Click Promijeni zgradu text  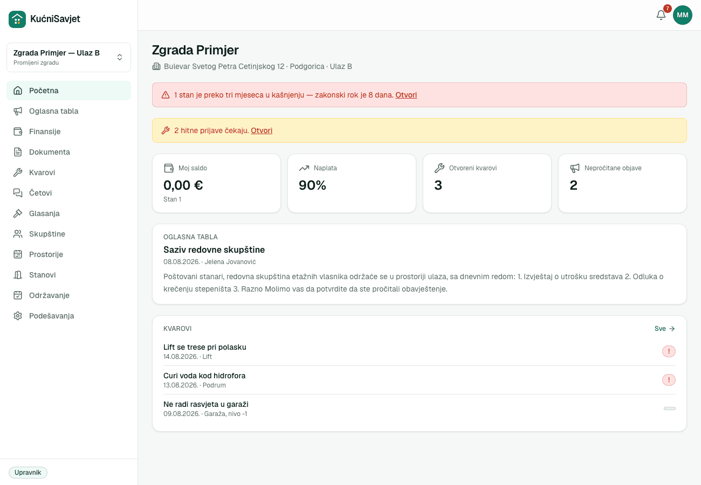[36, 63]
